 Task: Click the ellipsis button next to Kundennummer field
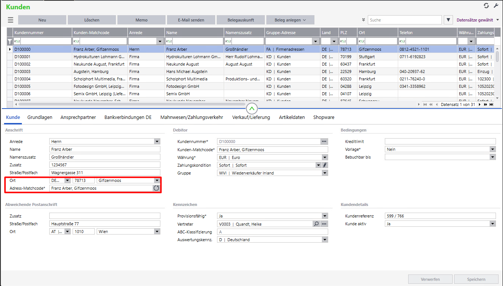click(x=324, y=142)
